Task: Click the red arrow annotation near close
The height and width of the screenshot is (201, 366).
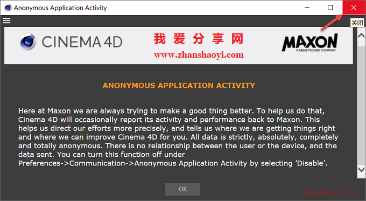Action: [x=332, y=23]
